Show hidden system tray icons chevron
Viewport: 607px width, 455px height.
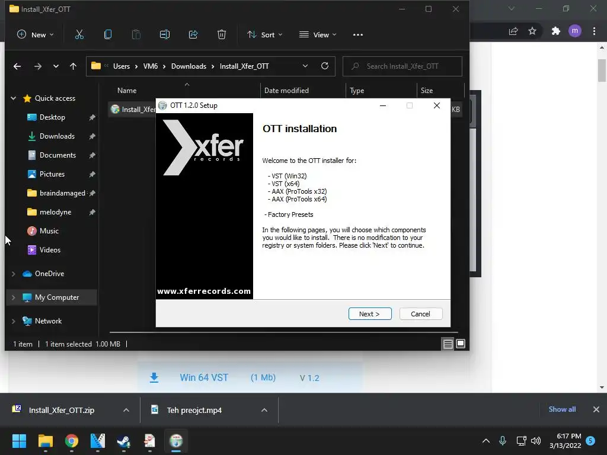point(486,441)
